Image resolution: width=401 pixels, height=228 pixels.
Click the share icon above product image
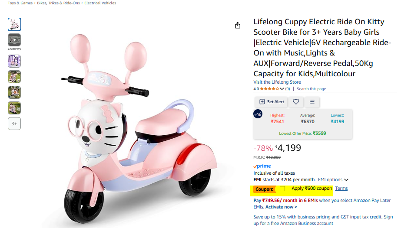click(238, 26)
